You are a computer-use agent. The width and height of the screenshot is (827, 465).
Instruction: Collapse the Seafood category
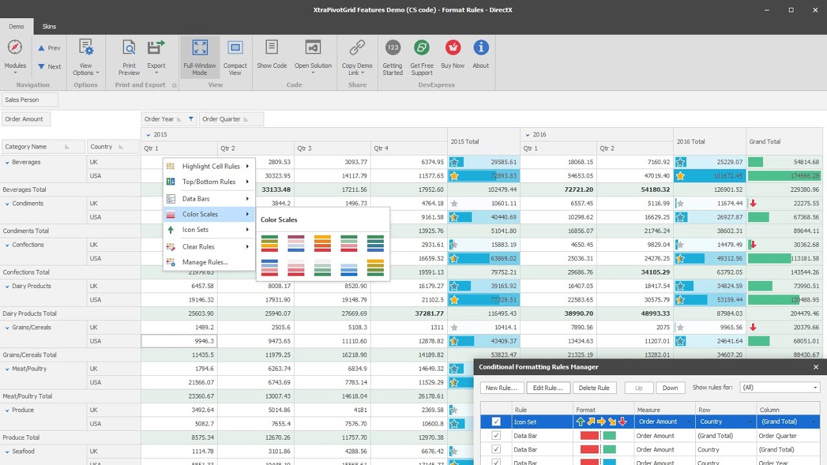7,451
